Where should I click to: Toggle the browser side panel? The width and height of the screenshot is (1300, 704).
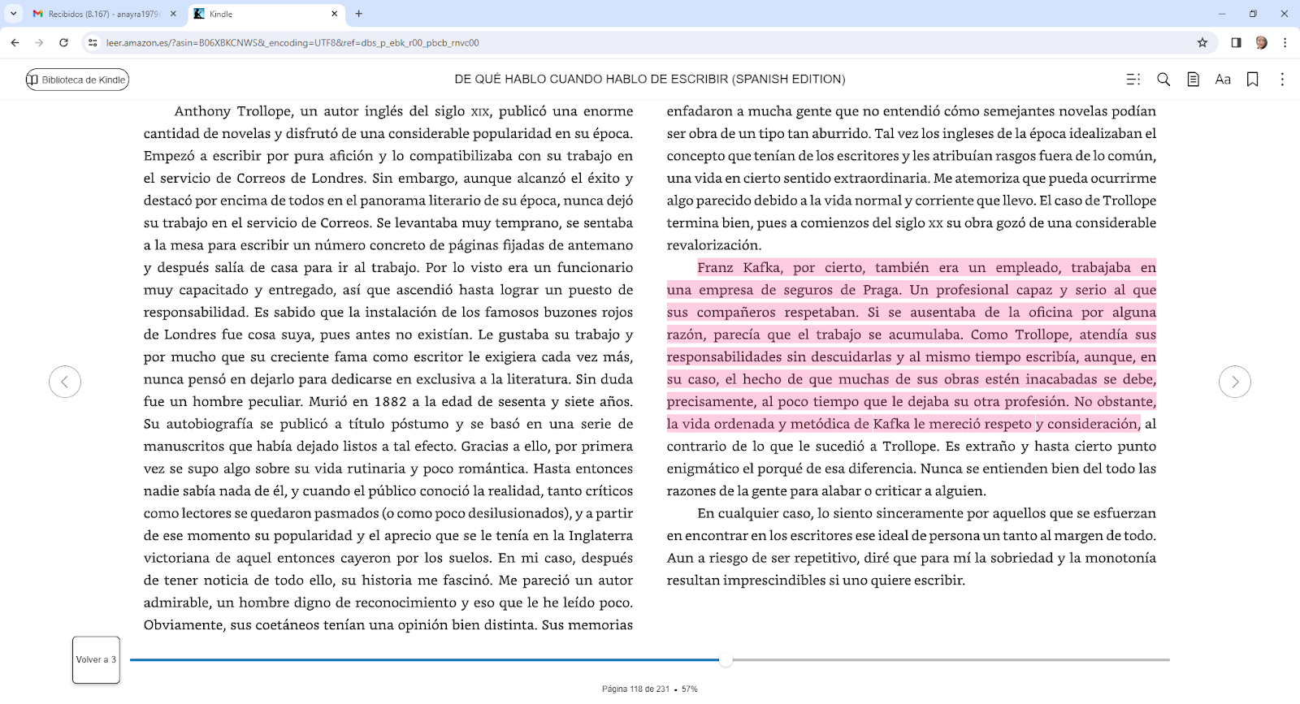tap(1236, 42)
